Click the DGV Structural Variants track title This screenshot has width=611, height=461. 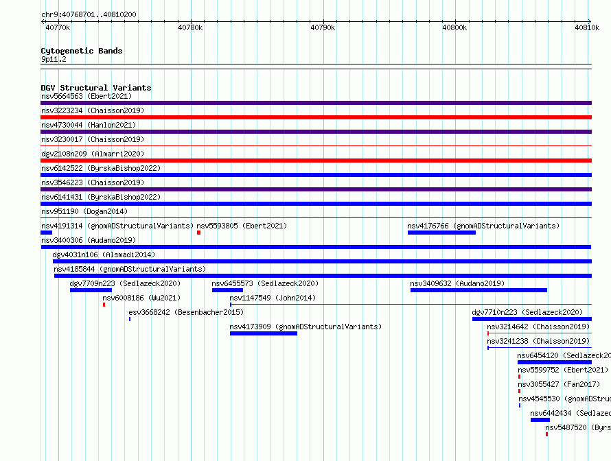(x=96, y=88)
